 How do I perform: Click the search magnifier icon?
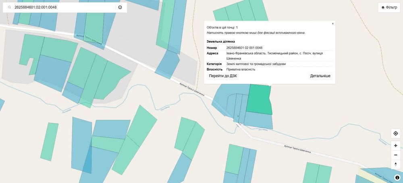(10, 8)
